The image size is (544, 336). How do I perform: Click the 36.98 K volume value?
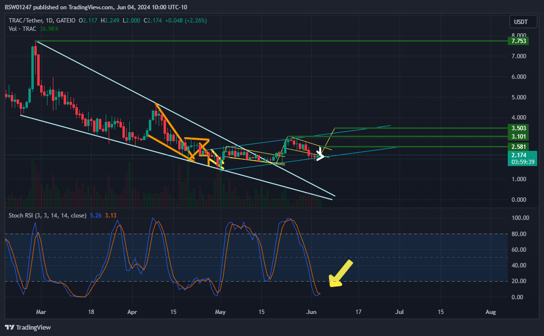(x=49, y=29)
